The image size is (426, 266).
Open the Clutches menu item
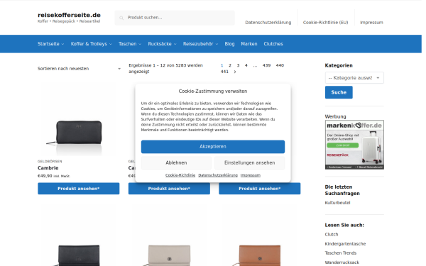pos(273,44)
